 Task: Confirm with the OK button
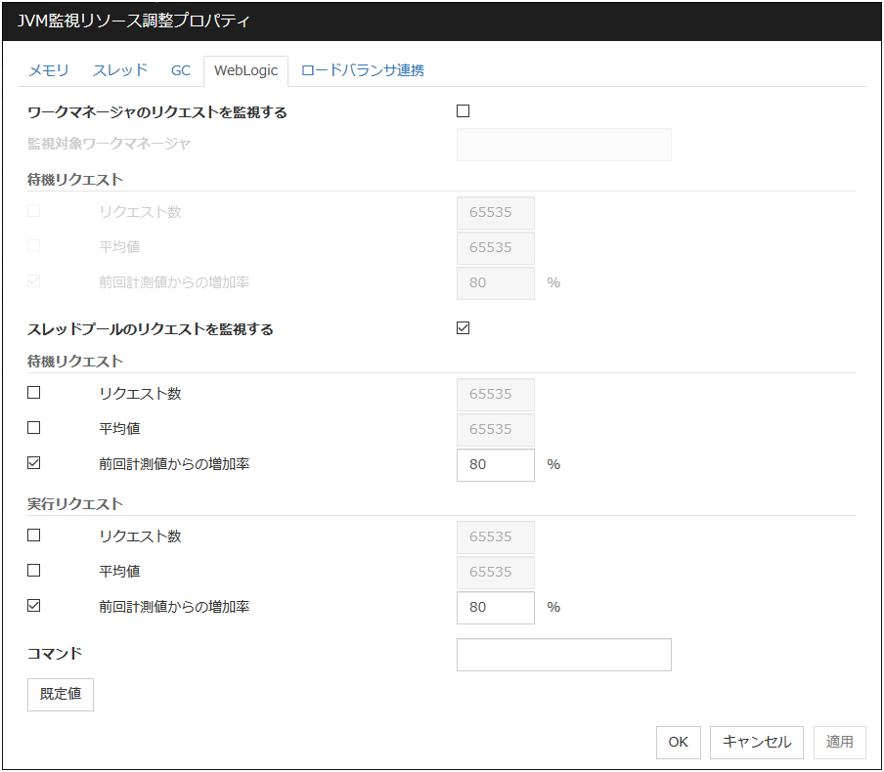tap(678, 742)
